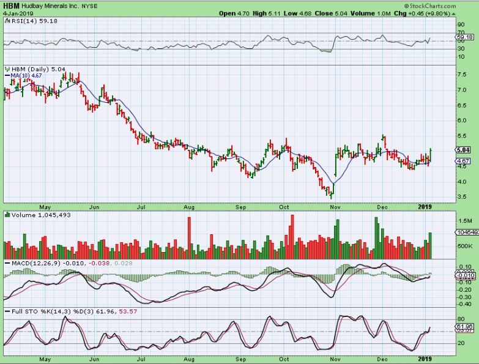The width and height of the screenshot is (479, 364).
Task: Click the black line marker before MACD(12,26,9)
Action: click(x=7, y=263)
